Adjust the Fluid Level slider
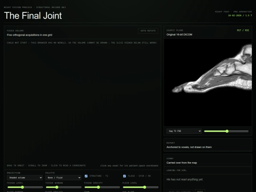This screenshot has width=256, height=192. coord(140,187)
